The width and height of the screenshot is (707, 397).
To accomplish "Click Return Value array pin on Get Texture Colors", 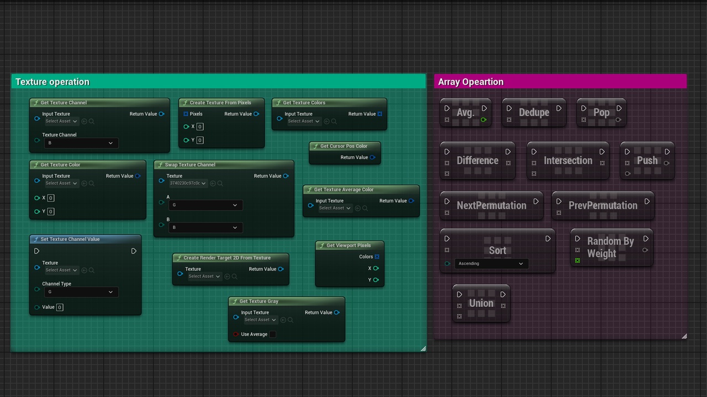I will coord(380,114).
